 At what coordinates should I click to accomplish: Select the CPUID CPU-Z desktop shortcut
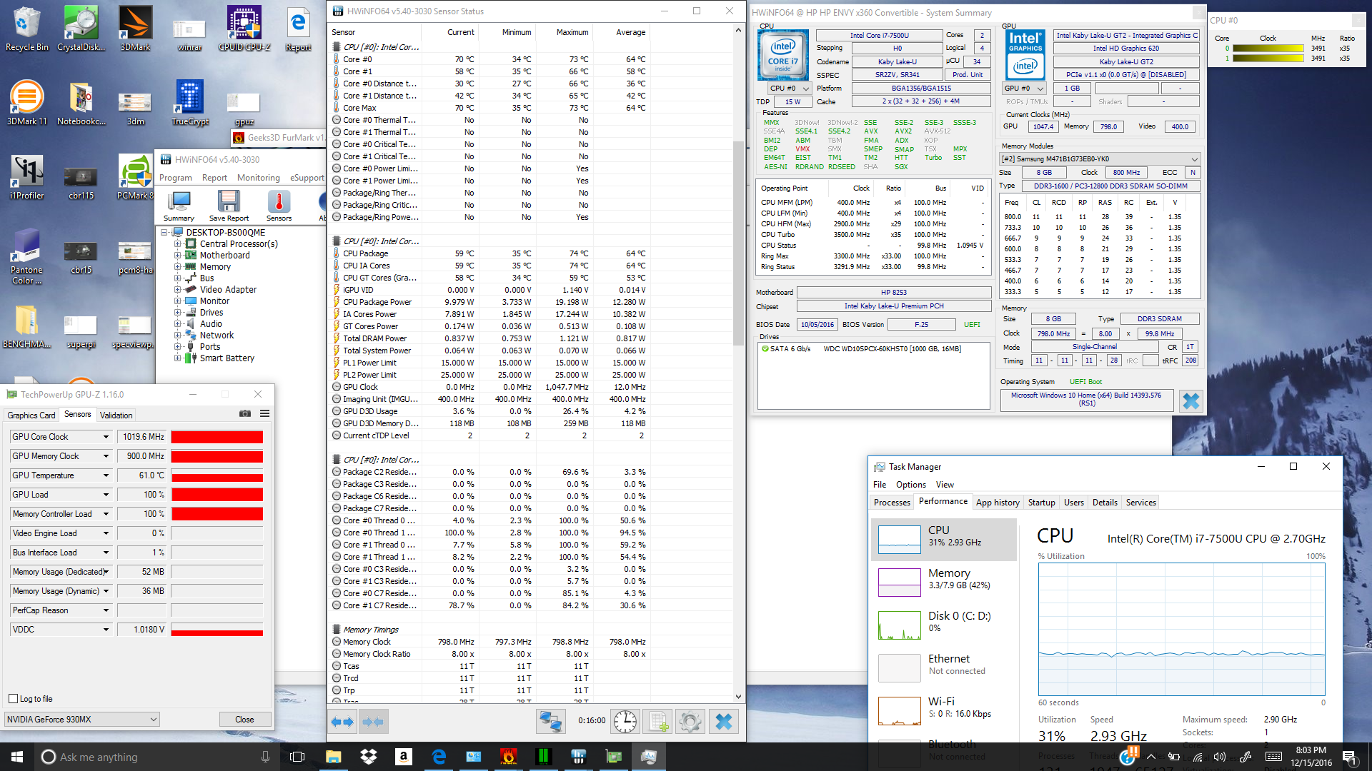[x=244, y=29]
